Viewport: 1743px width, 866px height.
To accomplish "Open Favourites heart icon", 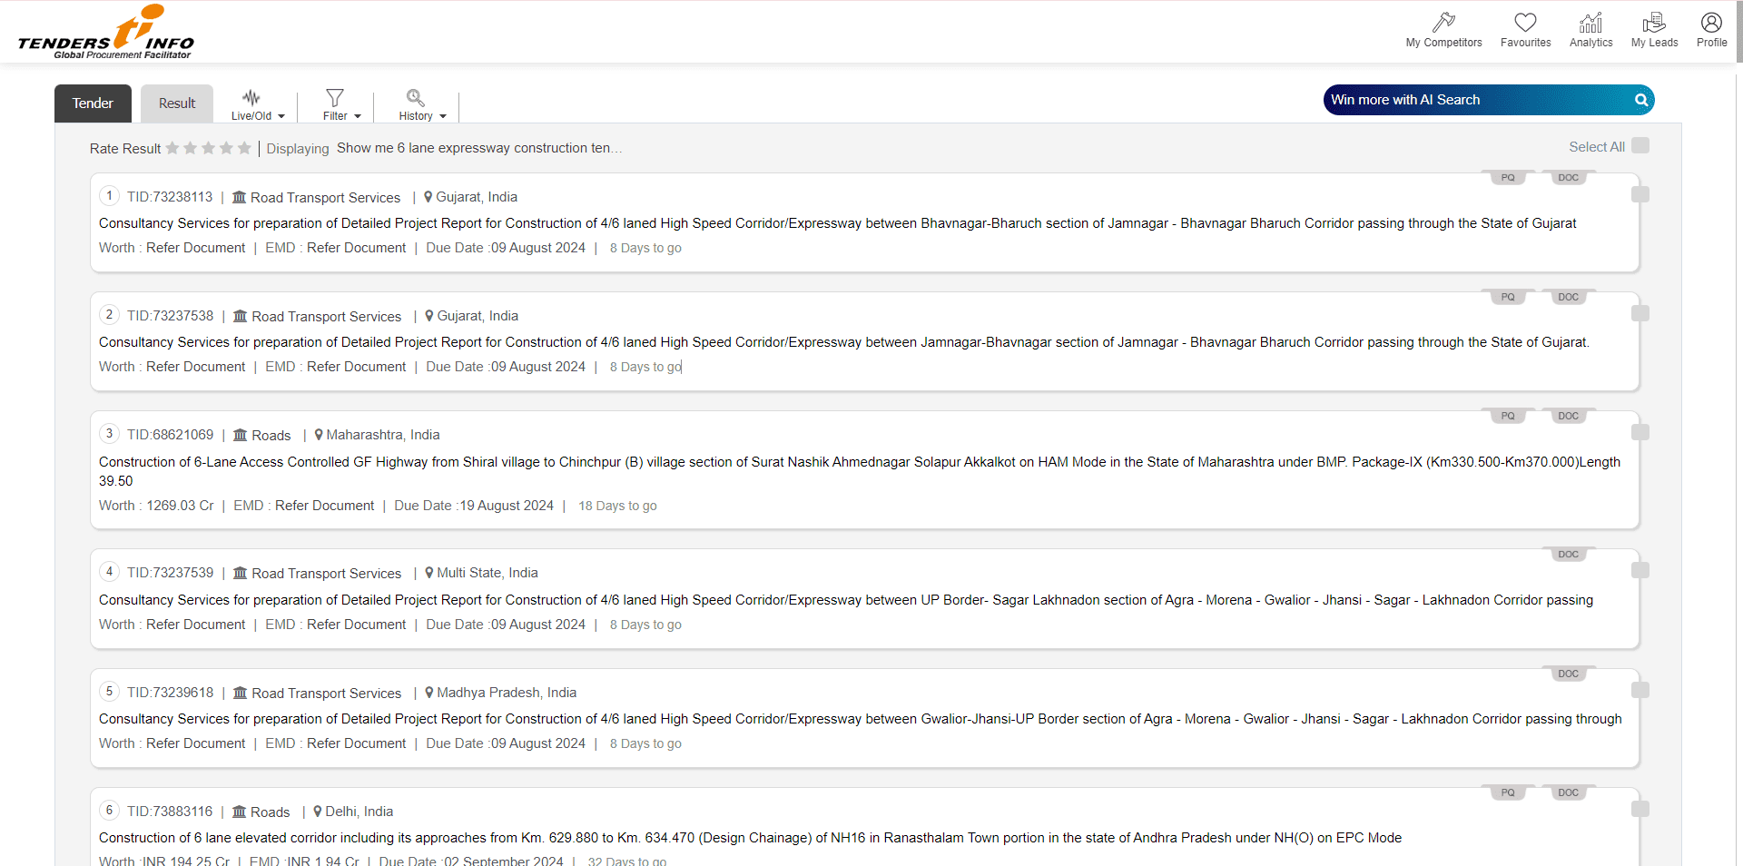I will coord(1525,23).
